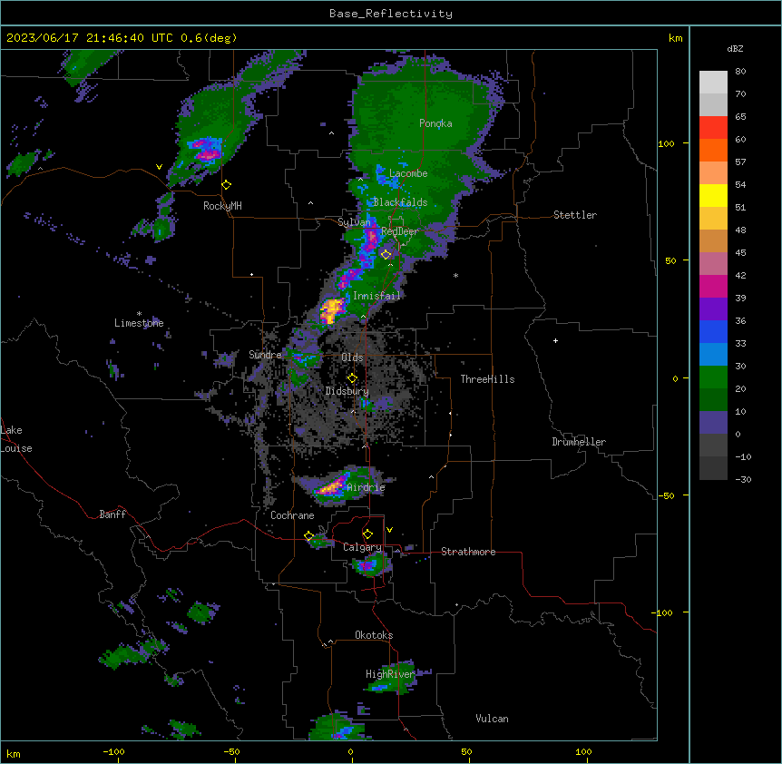Click the Sylvan label
The width and height of the screenshot is (782, 764).
(355, 222)
